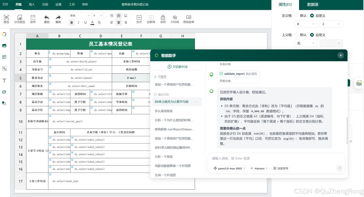
Task: Click the 预览 preview eye icon
Action: [6, 17]
